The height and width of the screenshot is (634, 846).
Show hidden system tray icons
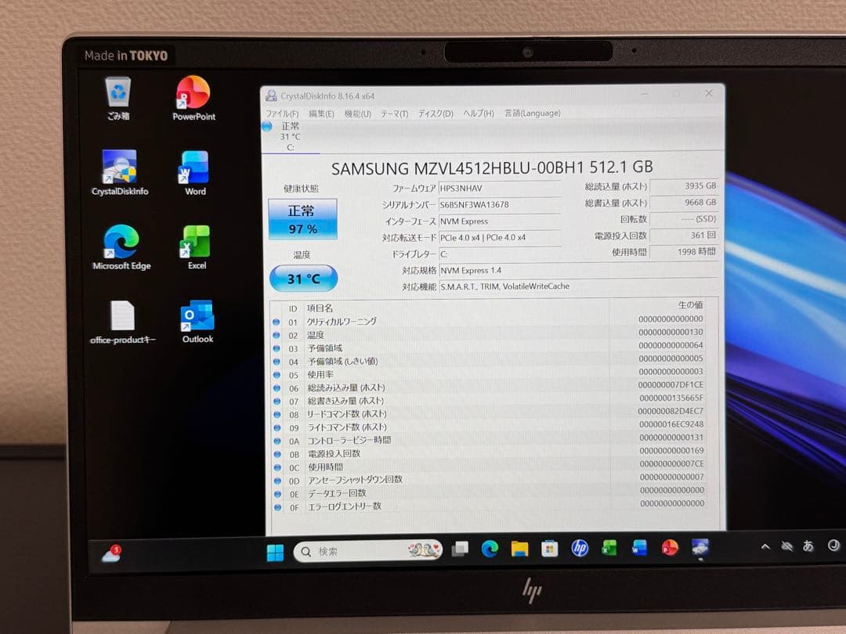coord(765,546)
